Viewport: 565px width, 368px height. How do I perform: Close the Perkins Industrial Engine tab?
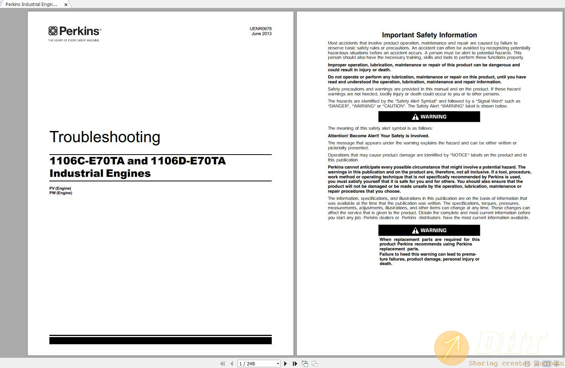click(66, 5)
